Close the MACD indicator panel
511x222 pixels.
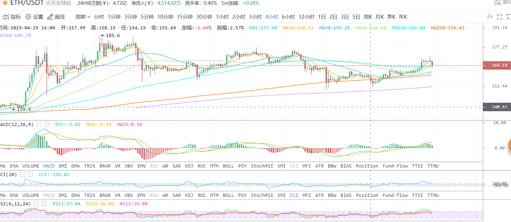click(x=47, y=125)
